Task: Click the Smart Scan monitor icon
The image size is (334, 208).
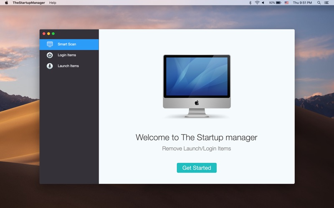Action: 50,44
